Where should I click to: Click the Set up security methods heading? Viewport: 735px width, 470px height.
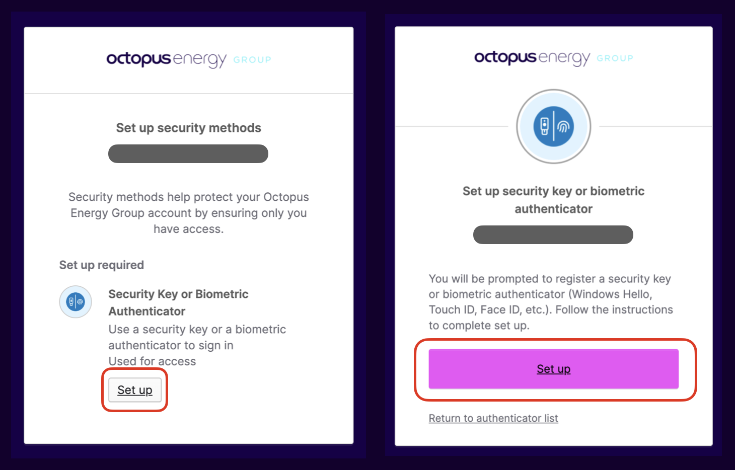(x=188, y=128)
